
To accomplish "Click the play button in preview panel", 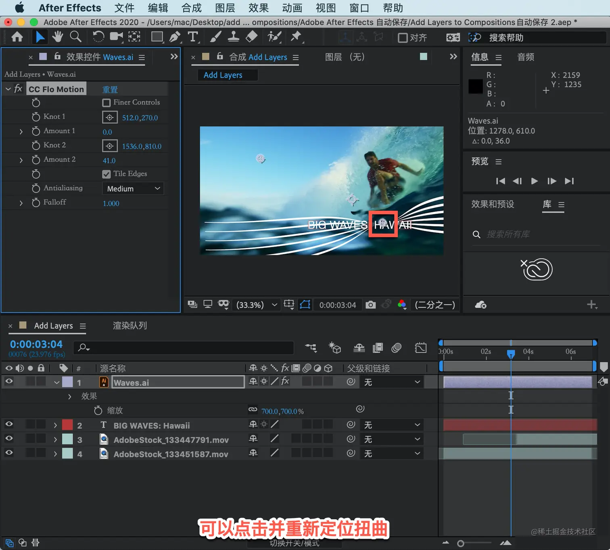I will click(x=534, y=181).
